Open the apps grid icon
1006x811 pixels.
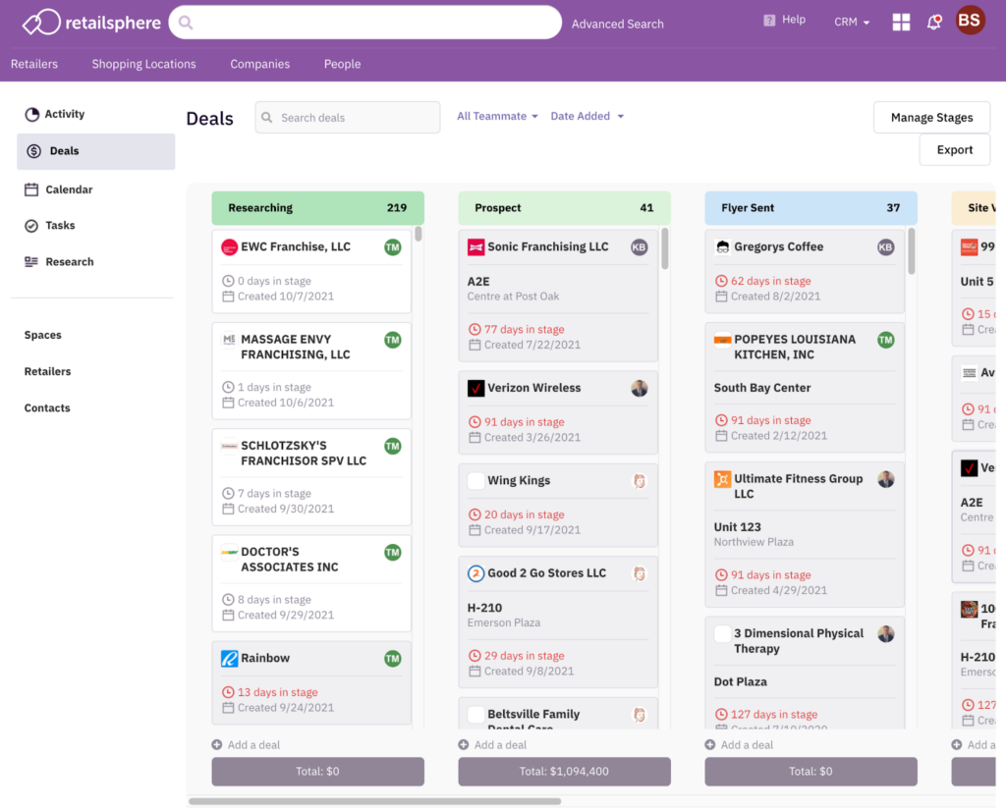point(901,22)
